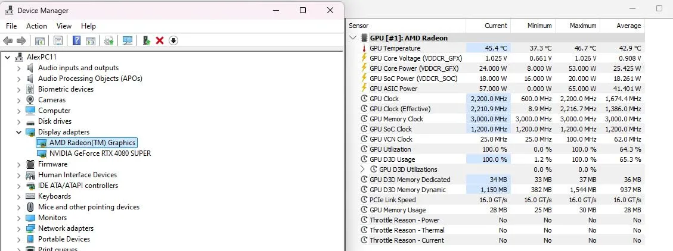Expand the Network adapters category arrow
The width and height of the screenshot is (673, 251).
tap(18, 229)
